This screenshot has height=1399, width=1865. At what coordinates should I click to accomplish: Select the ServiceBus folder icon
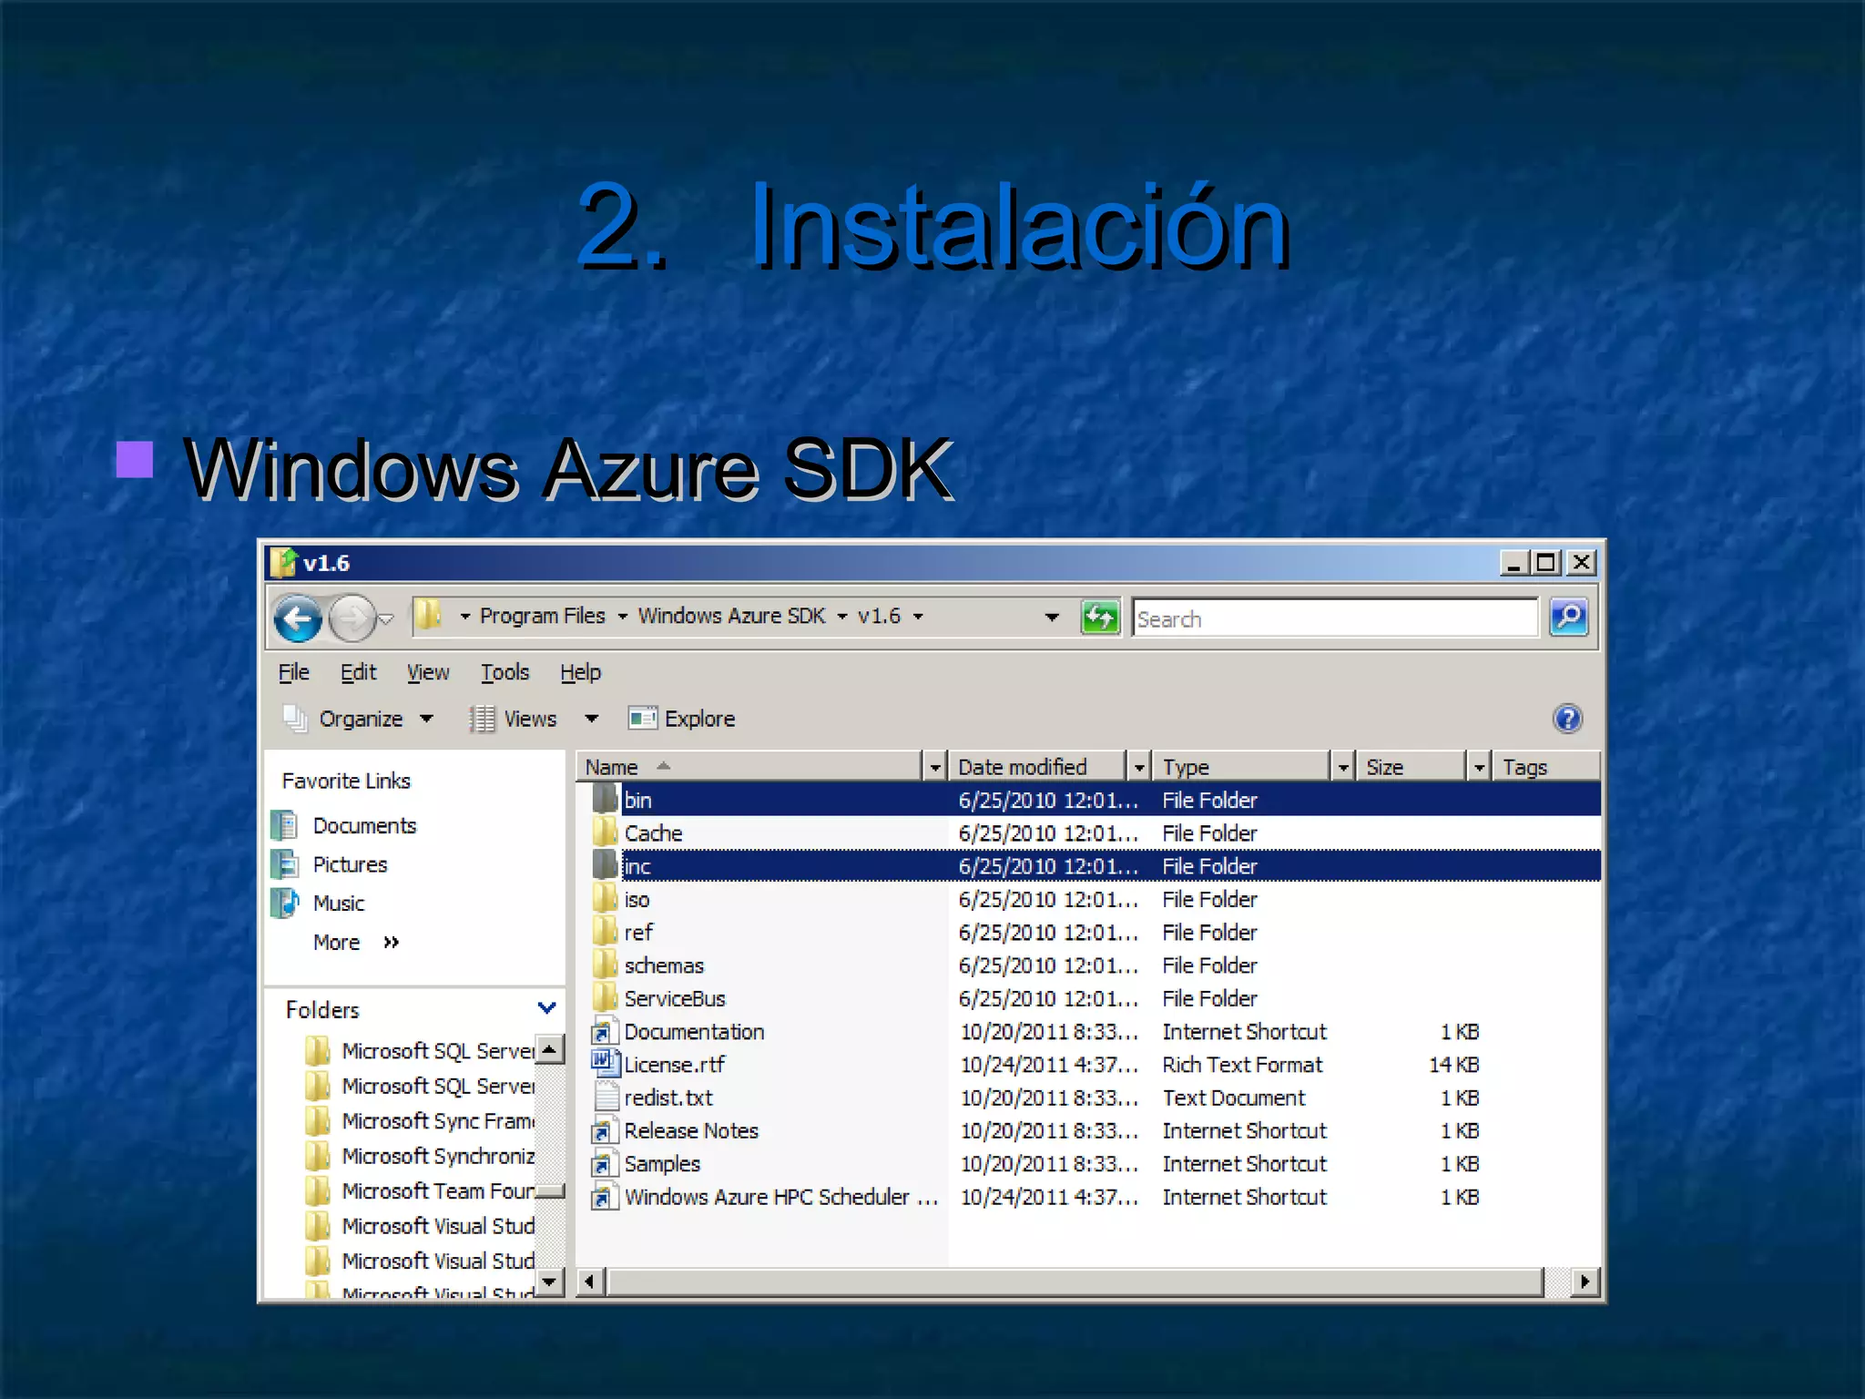pos(606,997)
